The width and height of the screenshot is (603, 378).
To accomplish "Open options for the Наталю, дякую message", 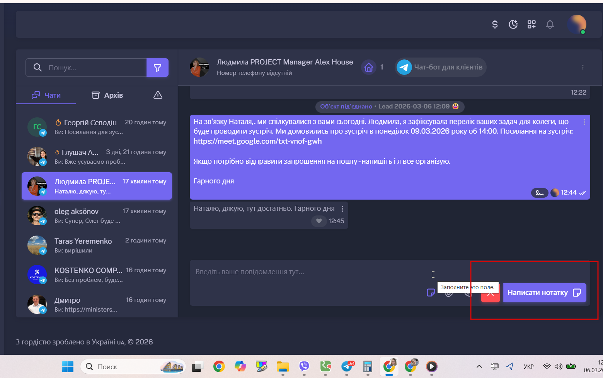I will pos(342,209).
